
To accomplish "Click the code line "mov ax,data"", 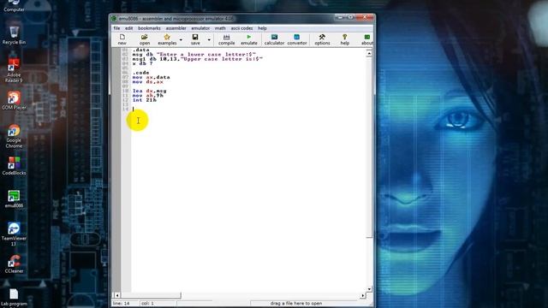I will (151, 77).
